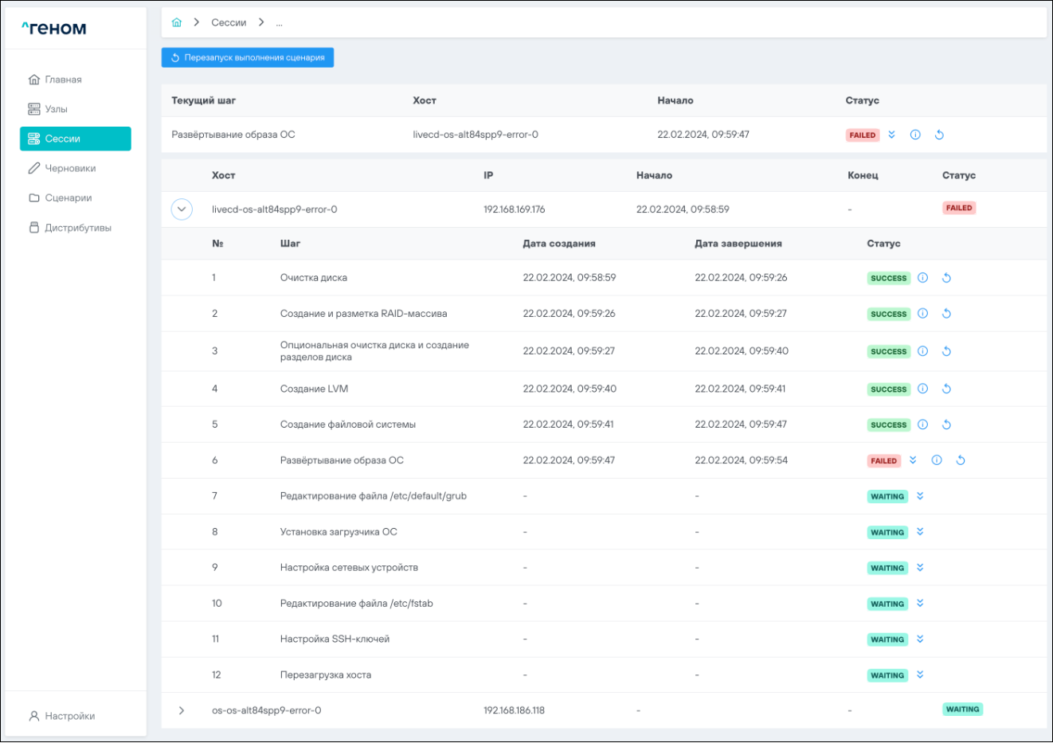Open Настройки at sidebar bottom
1053x743 pixels.
pyautogui.click(x=69, y=716)
